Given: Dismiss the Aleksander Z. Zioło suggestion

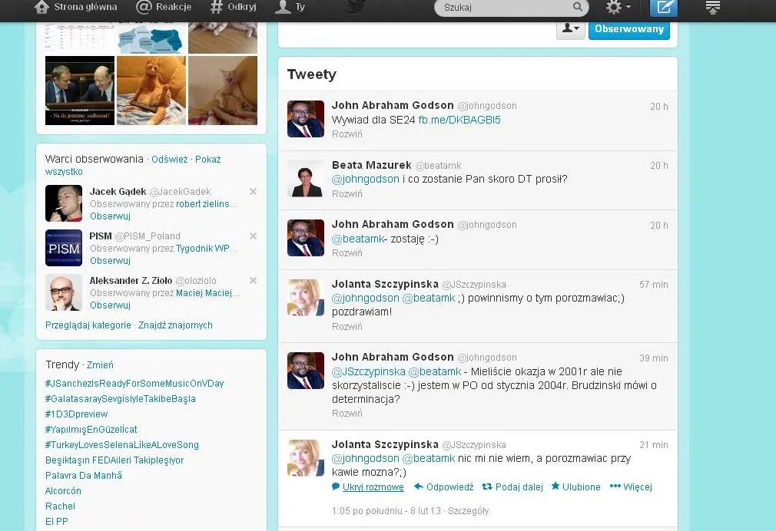Looking at the screenshot, I should (253, 281).
